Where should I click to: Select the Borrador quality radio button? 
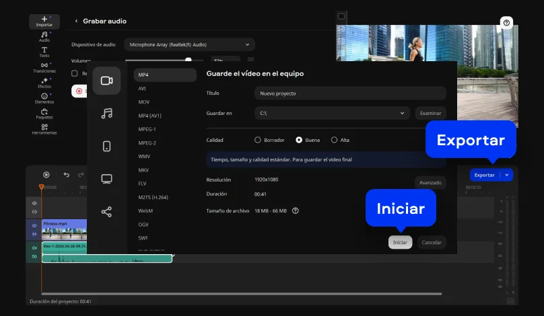click(258, 140)
